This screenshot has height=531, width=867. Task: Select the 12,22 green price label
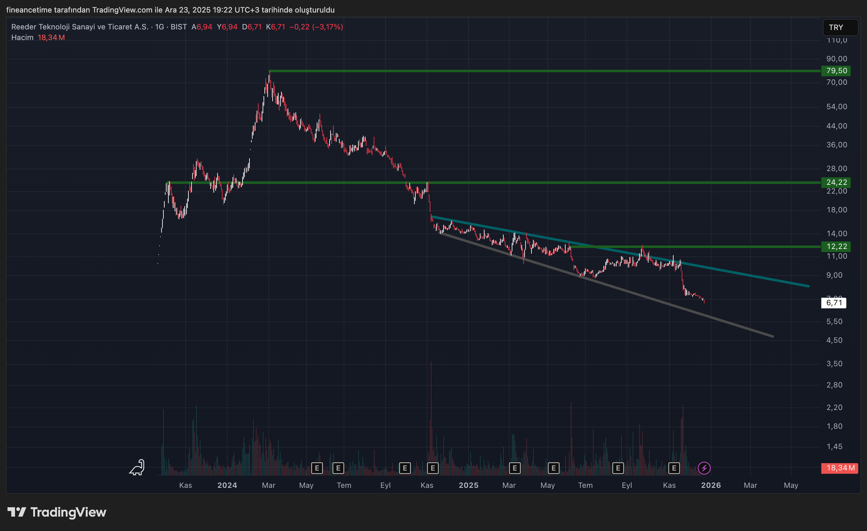(x=836, y=246)
